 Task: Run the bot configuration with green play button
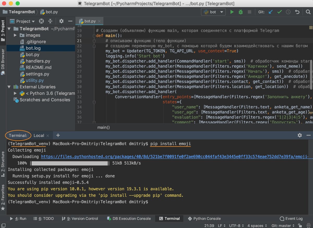tap(232, 12)
